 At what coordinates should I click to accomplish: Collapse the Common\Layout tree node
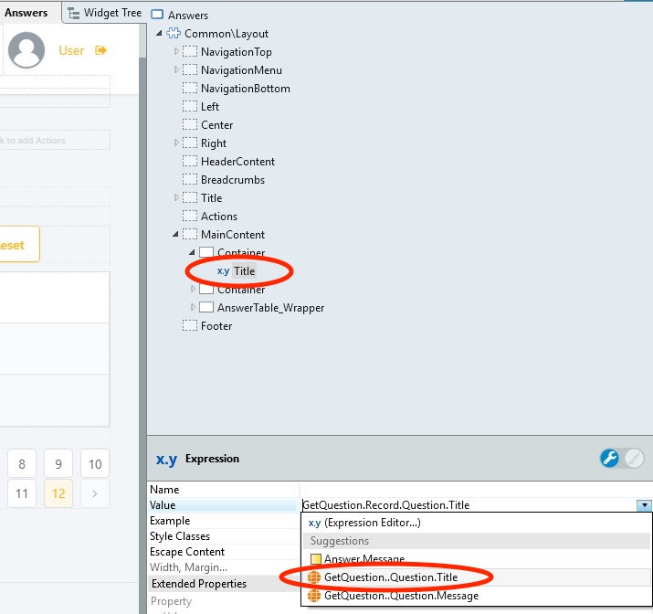coord(159,33)
